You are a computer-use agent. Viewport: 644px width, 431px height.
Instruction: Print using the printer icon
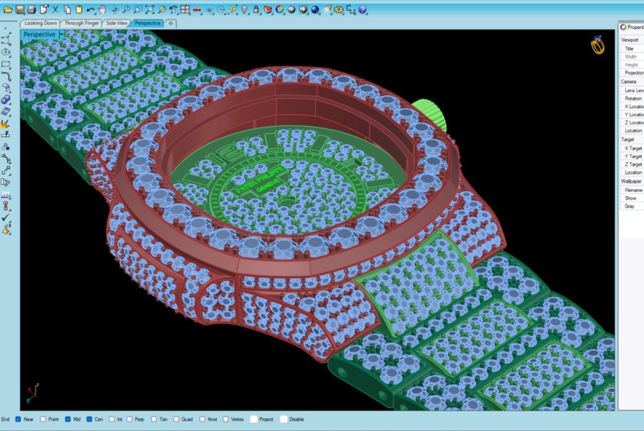pyautogui.click(x=31, y=10)
